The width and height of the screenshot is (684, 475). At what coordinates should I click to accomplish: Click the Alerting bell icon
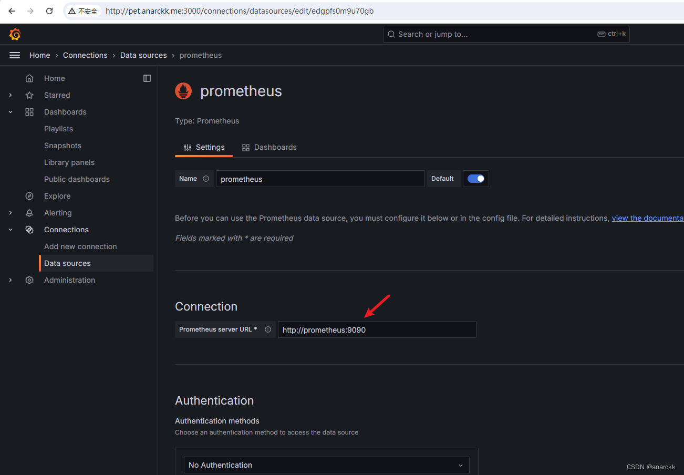click(x=29, y=213)
